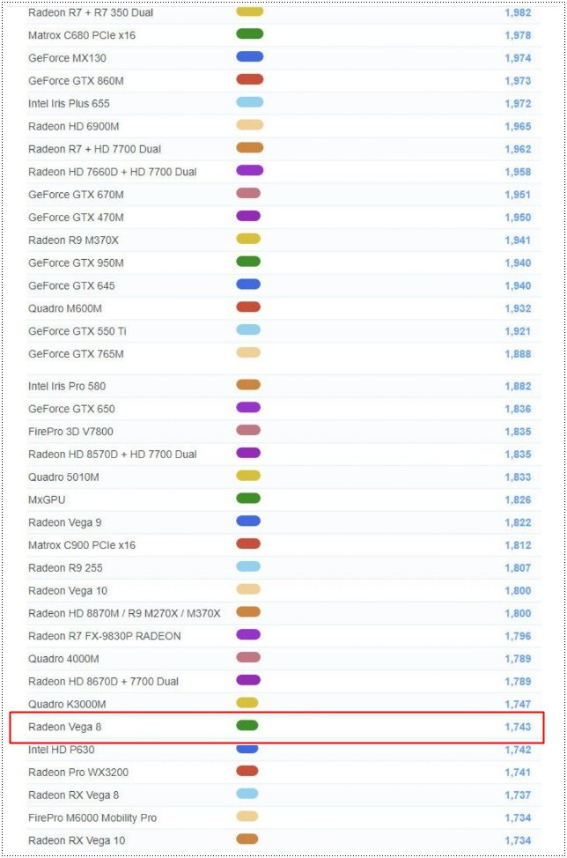Click the 1,800 score for Radeon Vega 10
This screenshot has height=858, width=567.
pos(518,591)
